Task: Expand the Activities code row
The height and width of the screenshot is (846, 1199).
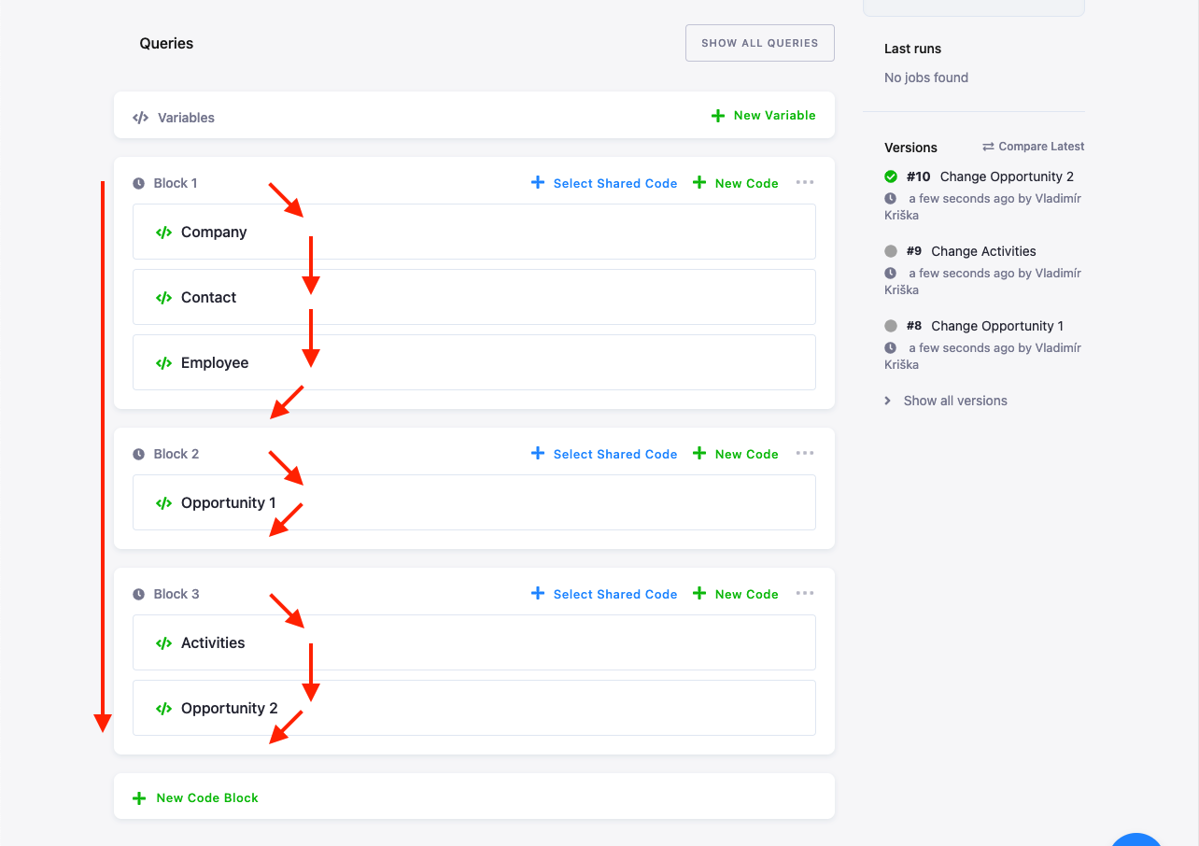Action: pyautogui.click(x=474, y=642)
